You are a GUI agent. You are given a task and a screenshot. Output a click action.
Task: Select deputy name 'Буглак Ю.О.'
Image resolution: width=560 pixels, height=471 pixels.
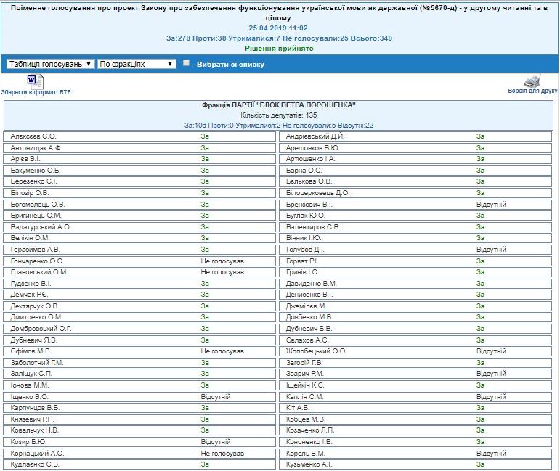[305, 216]
